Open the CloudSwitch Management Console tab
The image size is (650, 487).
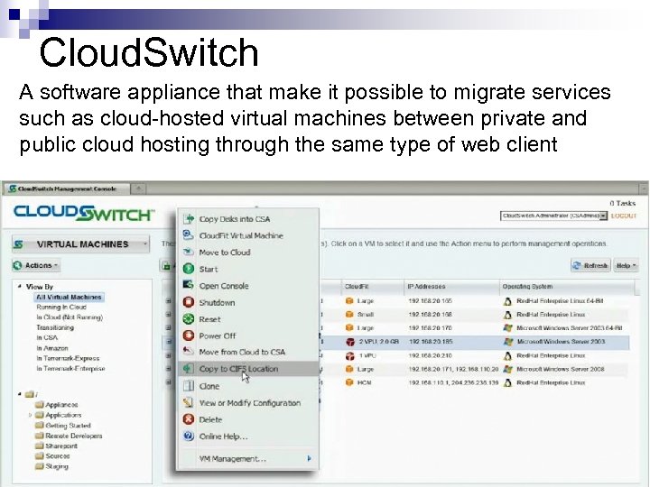pos(66,188)
